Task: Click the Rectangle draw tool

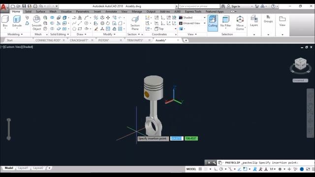Action: pos(80,29)
